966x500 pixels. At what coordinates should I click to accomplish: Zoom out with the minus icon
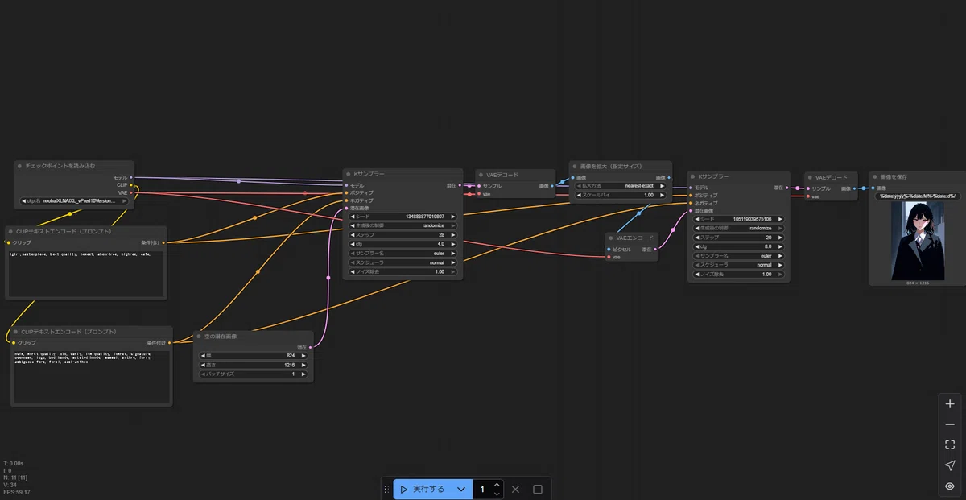click(950, 424)
